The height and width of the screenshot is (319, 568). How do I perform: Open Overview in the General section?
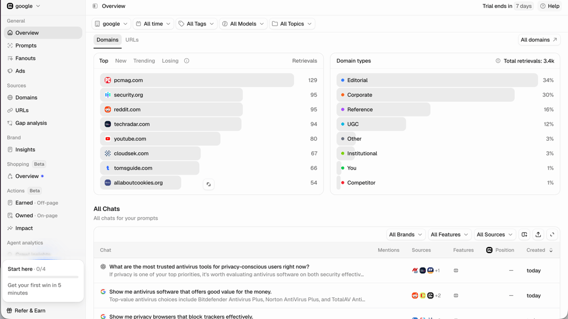pyautogui.click(x=43, y=33)
